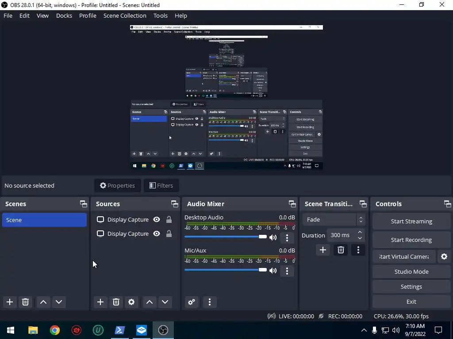Open the Profile menu
Viewport: 453px width, 339px height.
point(88,15)
